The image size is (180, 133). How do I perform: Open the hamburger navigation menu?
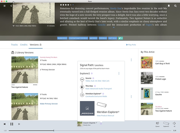(5, 6)
